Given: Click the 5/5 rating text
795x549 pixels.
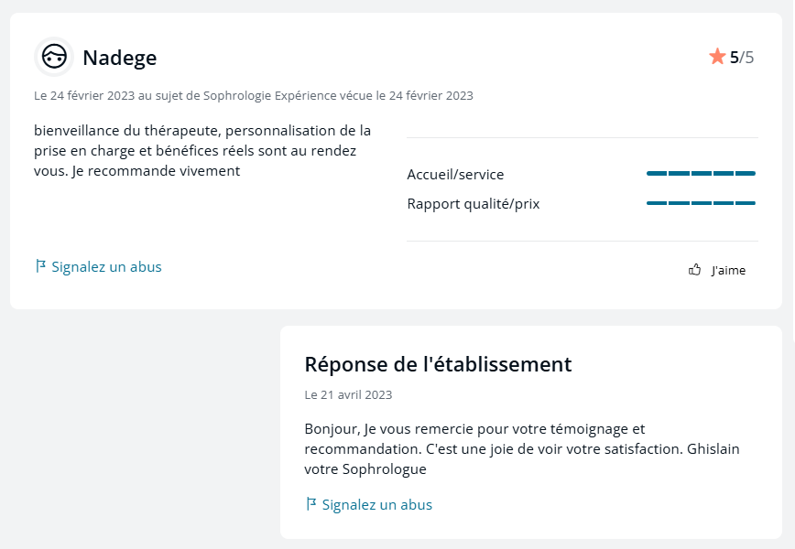Looking at the screenshot, I should tap(744, 56).
